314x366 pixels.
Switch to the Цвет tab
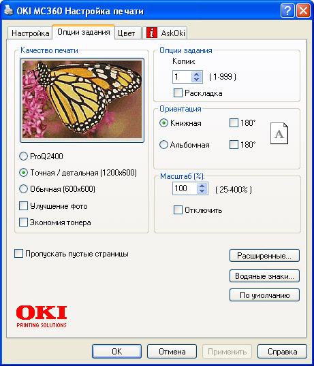[127, 33]
